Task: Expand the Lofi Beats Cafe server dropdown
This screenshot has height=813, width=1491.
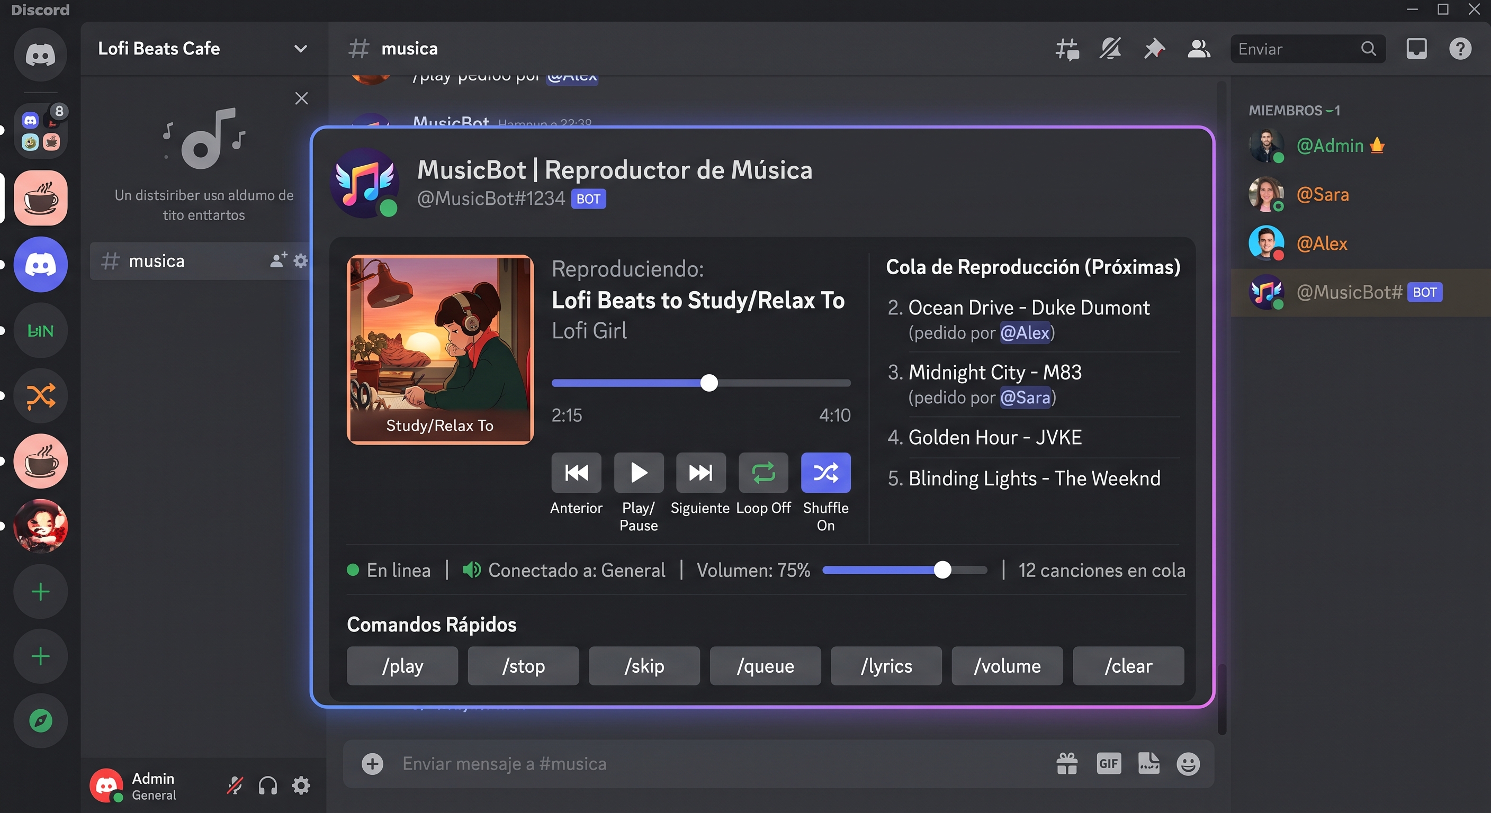Action: [x=300, y=49]
